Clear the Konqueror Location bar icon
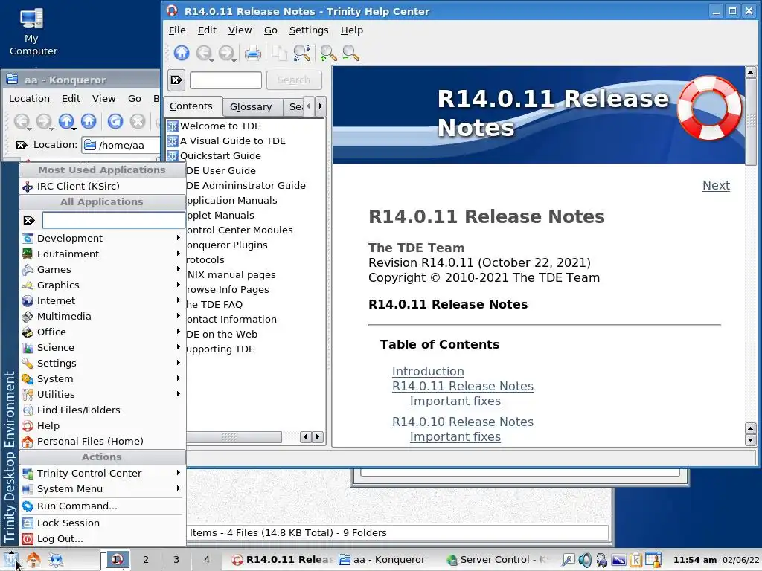The height and width of the screenshot is (571, 762). click(22, 145)
